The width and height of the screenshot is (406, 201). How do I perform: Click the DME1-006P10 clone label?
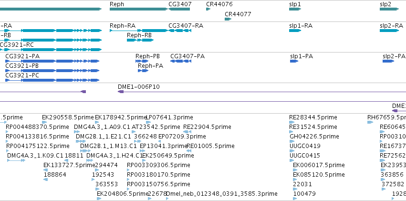[x=139, y=87]
